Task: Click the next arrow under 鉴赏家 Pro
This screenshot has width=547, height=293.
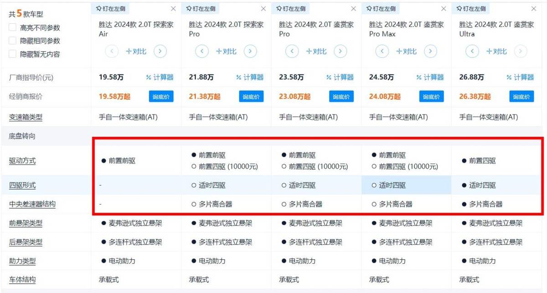Action: [x=341, y=52]
